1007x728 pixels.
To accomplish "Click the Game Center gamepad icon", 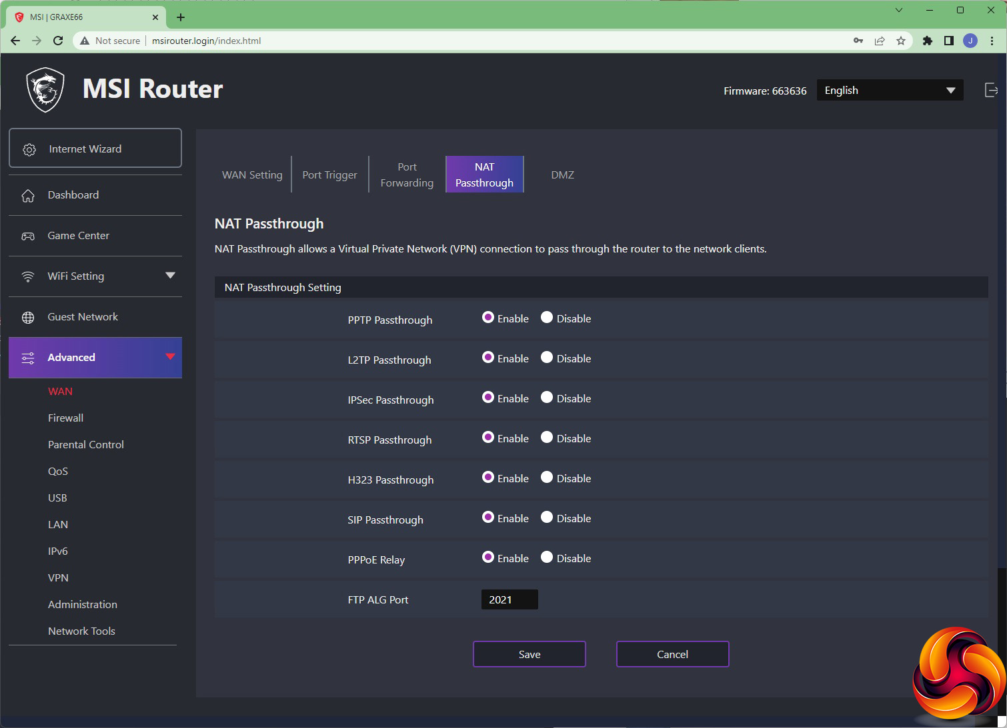I will [28, 236].
